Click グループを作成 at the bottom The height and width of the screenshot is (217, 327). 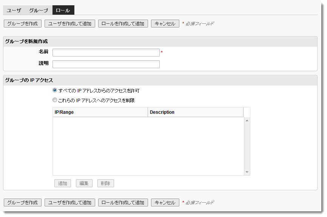pos(22,202)
